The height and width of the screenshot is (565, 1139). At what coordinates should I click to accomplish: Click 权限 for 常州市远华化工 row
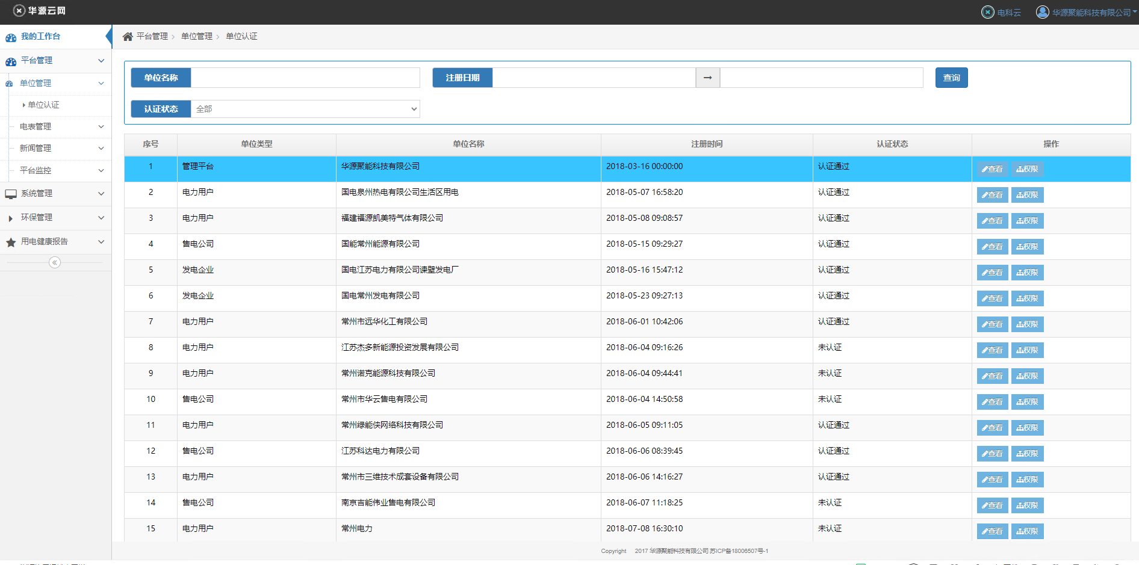(x=1027, y=324)
